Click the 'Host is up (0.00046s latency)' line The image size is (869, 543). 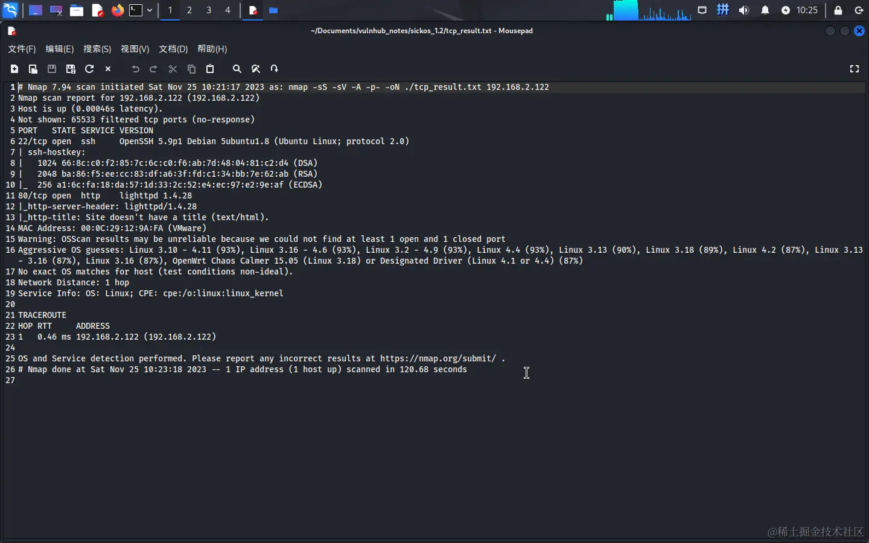click(91, 109)
